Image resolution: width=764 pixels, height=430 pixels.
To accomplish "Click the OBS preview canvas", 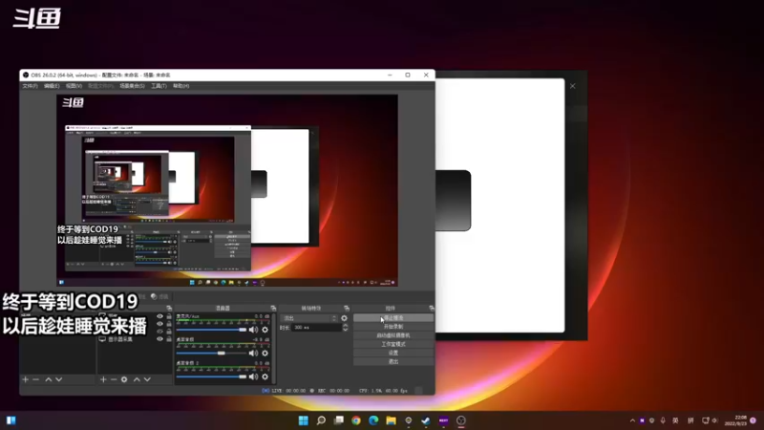I will pyautogui.click(x=227, y=190).
